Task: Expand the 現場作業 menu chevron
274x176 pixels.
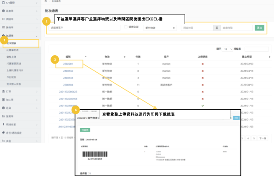Action: coord(37,124)
